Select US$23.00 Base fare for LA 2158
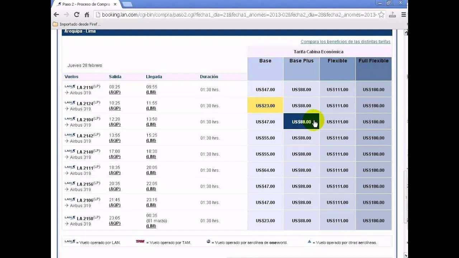The height and width of the screenshot is (258, 459). pyautogui.click(x=265, y=221)
